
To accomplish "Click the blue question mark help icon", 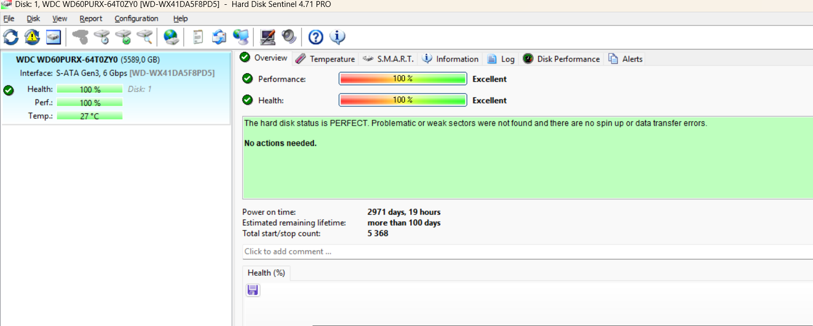I will (x=316, y=37).
